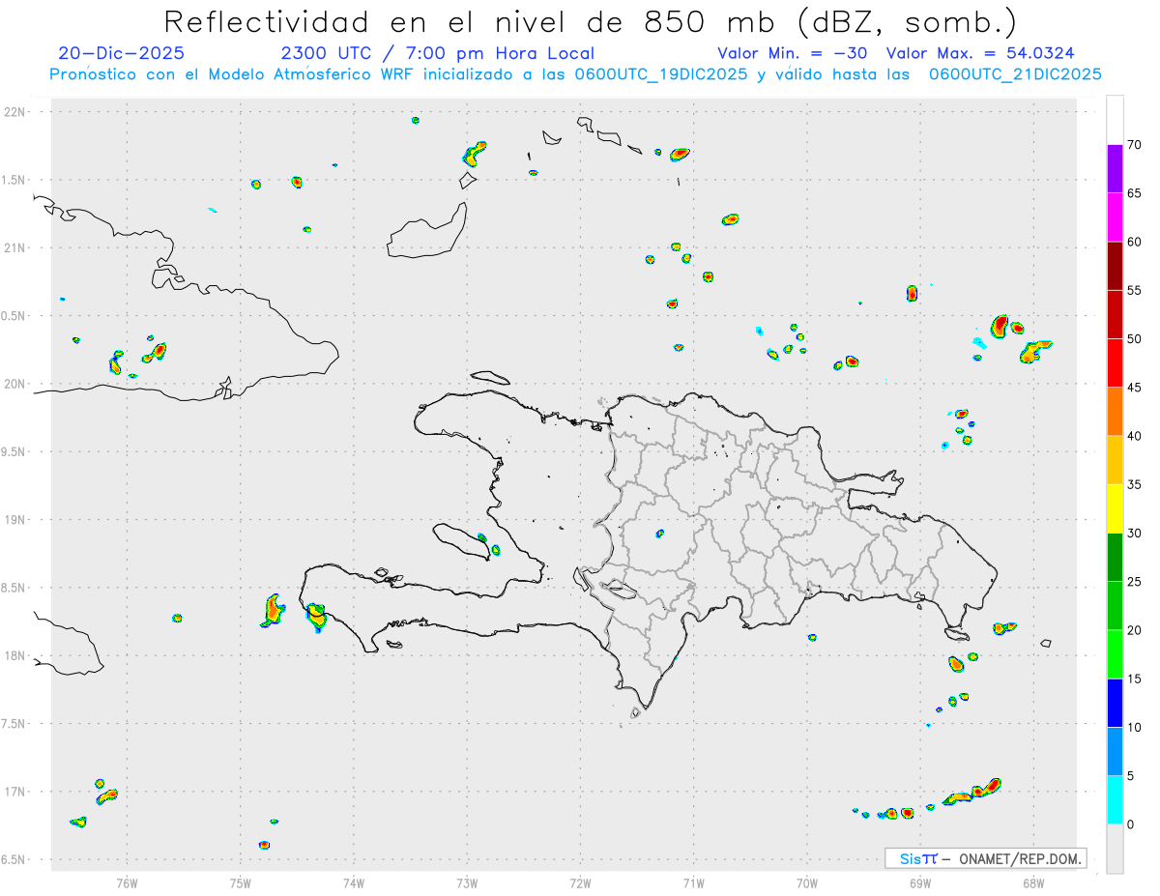Viewport: 1160px width, 896px height.
Task: Click the '10' colorbar scale number
Action: (1134, 727)
